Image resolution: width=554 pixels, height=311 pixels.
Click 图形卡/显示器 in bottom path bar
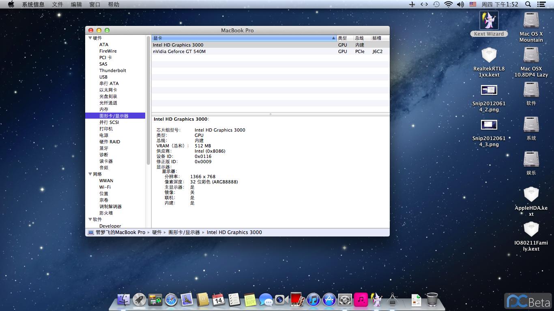[x=184, y=232]
